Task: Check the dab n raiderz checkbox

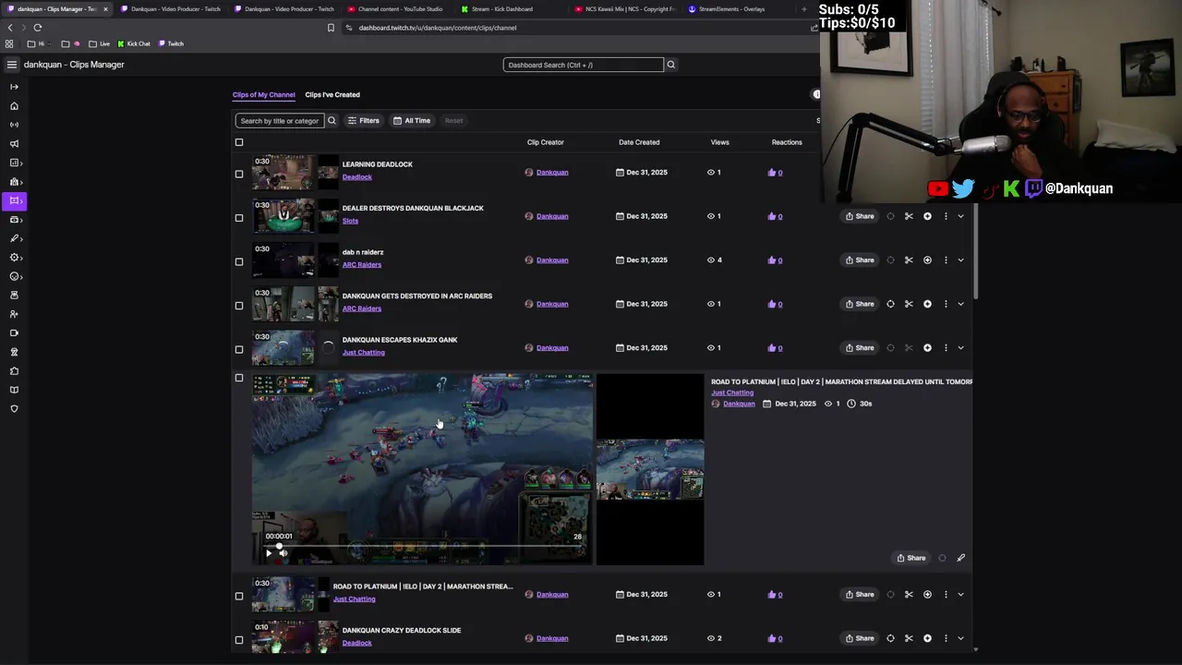Action: (239, 261)
